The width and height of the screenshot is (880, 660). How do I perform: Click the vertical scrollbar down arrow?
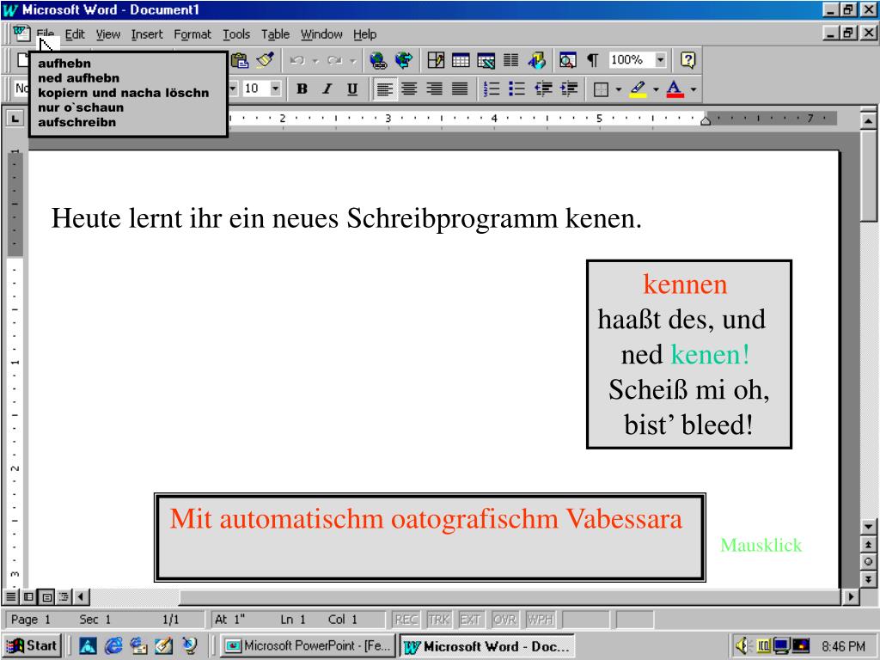point(868,527)
